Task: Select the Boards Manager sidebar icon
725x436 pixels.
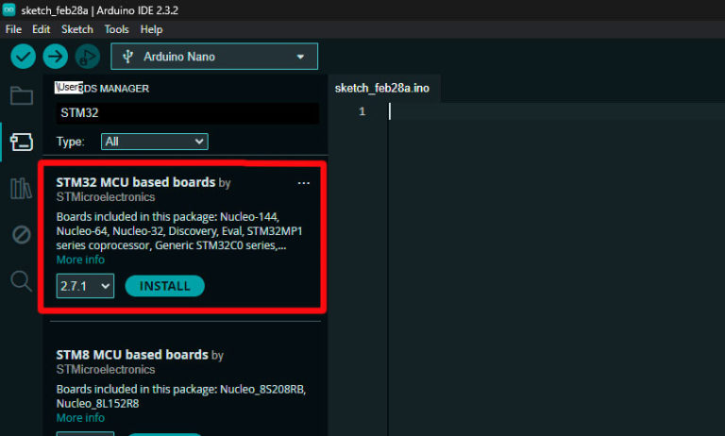Action: tap(21, 142)
